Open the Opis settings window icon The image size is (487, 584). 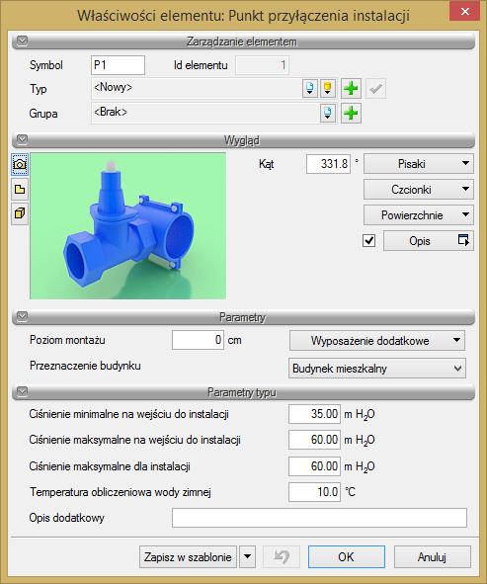(463, 240)
